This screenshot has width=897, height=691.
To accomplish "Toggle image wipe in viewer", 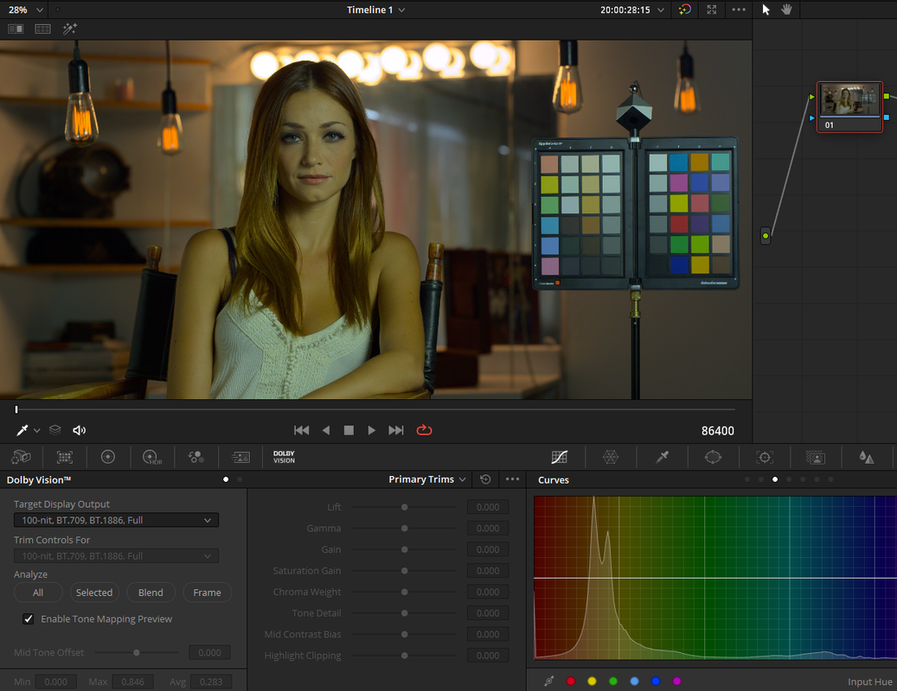I will point(16,29).
